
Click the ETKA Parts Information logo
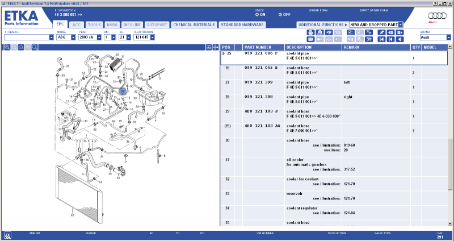pyautogui.click(x=22, y=18)
